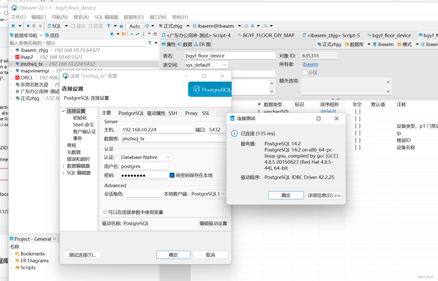Open the 本地客户端 PostgreSQL dropdown
Image resolution: width=438 pixels, height=281 pixels.
[x=208, y=194]
